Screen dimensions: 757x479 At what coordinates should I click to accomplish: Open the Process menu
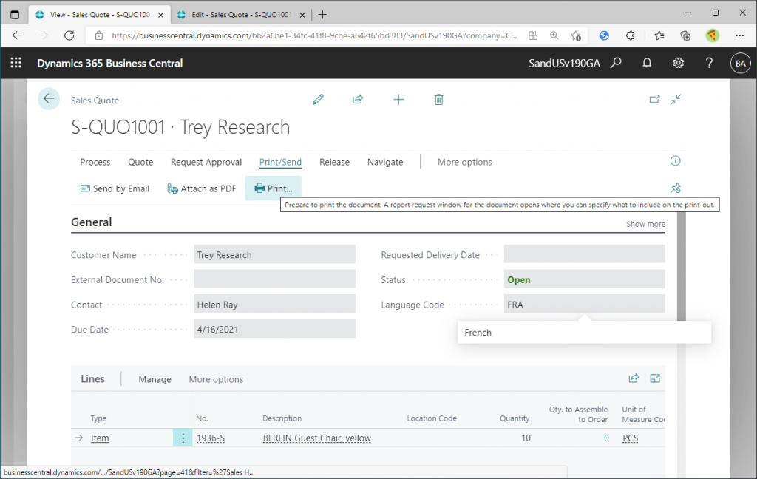tap(95, 162)
